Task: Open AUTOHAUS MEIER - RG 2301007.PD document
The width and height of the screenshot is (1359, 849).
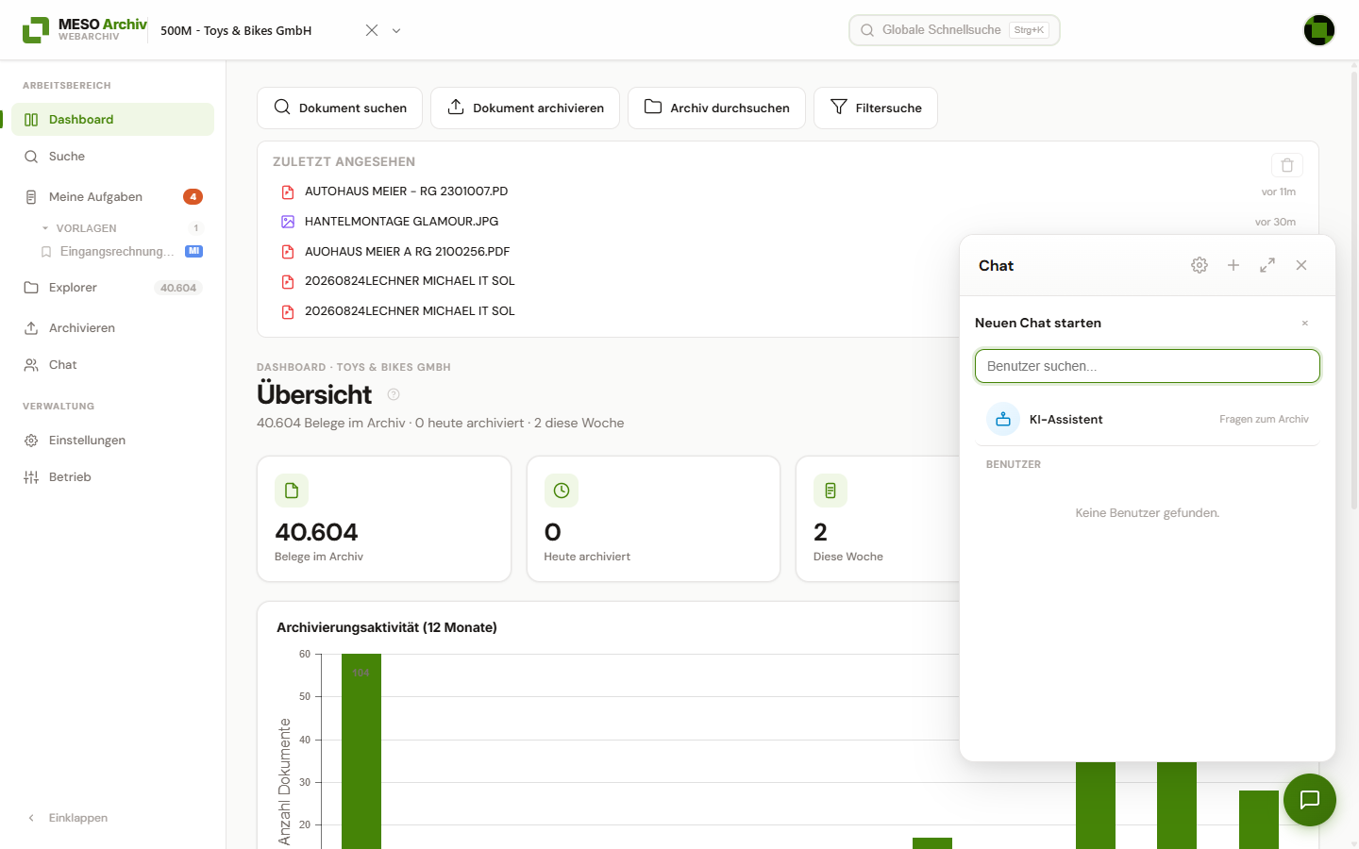Action: (x=406, y=191)
